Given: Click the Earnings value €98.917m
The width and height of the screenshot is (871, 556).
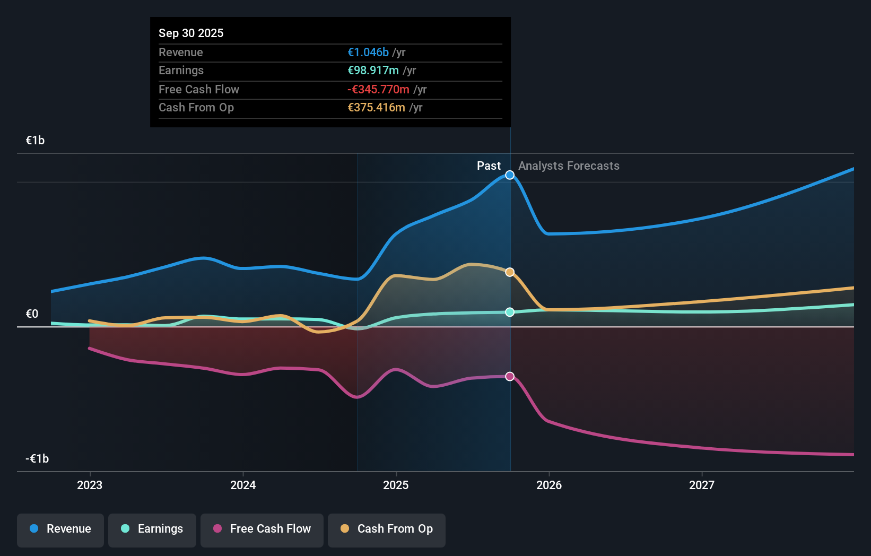Looking at the screenshot, I should 372,70.
